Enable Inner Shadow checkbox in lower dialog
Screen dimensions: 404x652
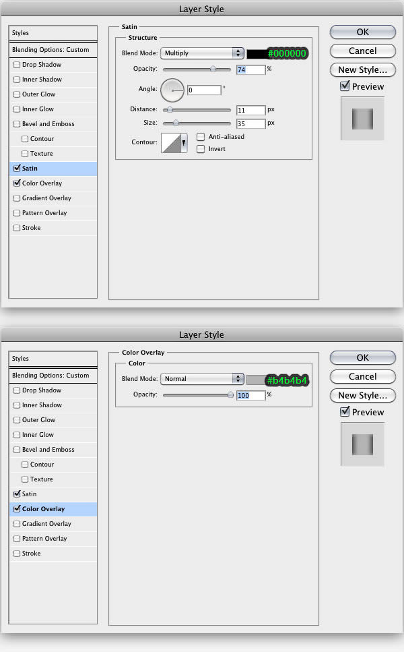[x=17, y=405]
